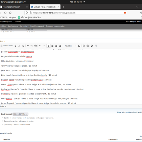
Task: Insert a link with chain icon
Action: tap(28, 46)
